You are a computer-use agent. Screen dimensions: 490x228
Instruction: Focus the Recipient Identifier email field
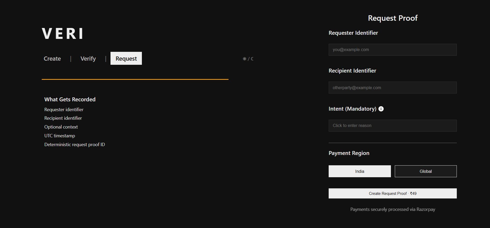click(x=392, y=88)
